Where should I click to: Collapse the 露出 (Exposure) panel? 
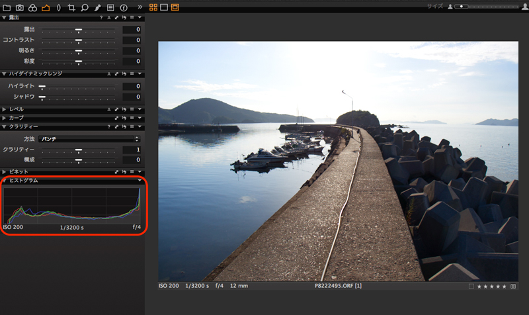[x=5, y=18]
